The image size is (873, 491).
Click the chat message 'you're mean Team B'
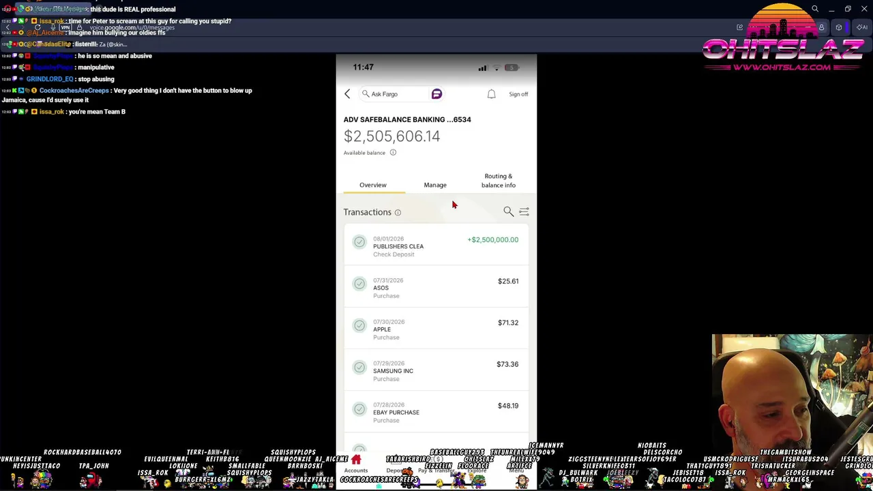click(63, 112)
